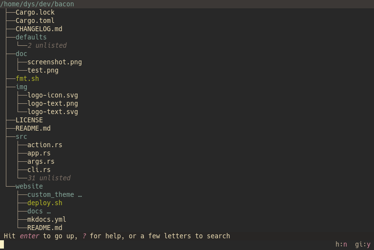The image size is (374, 250).
Task: Select the Cargo.lock file
Action: pyautogui.click(x=35, y=12)
